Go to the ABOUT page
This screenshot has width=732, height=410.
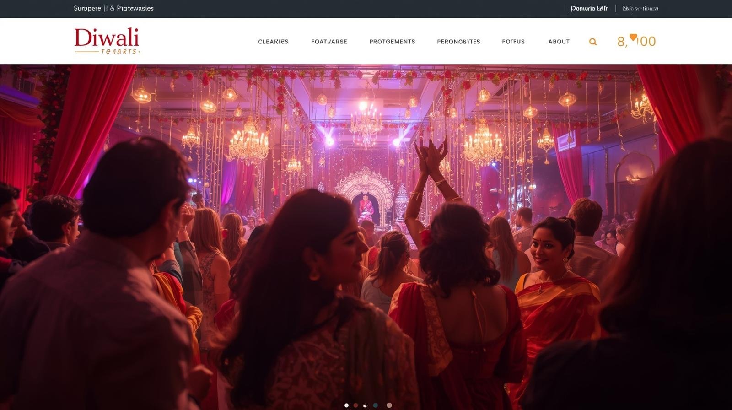559,42
